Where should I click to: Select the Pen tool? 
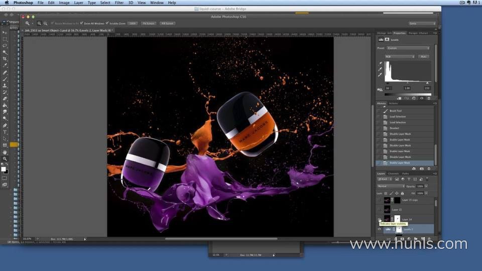tap(5, 125)
